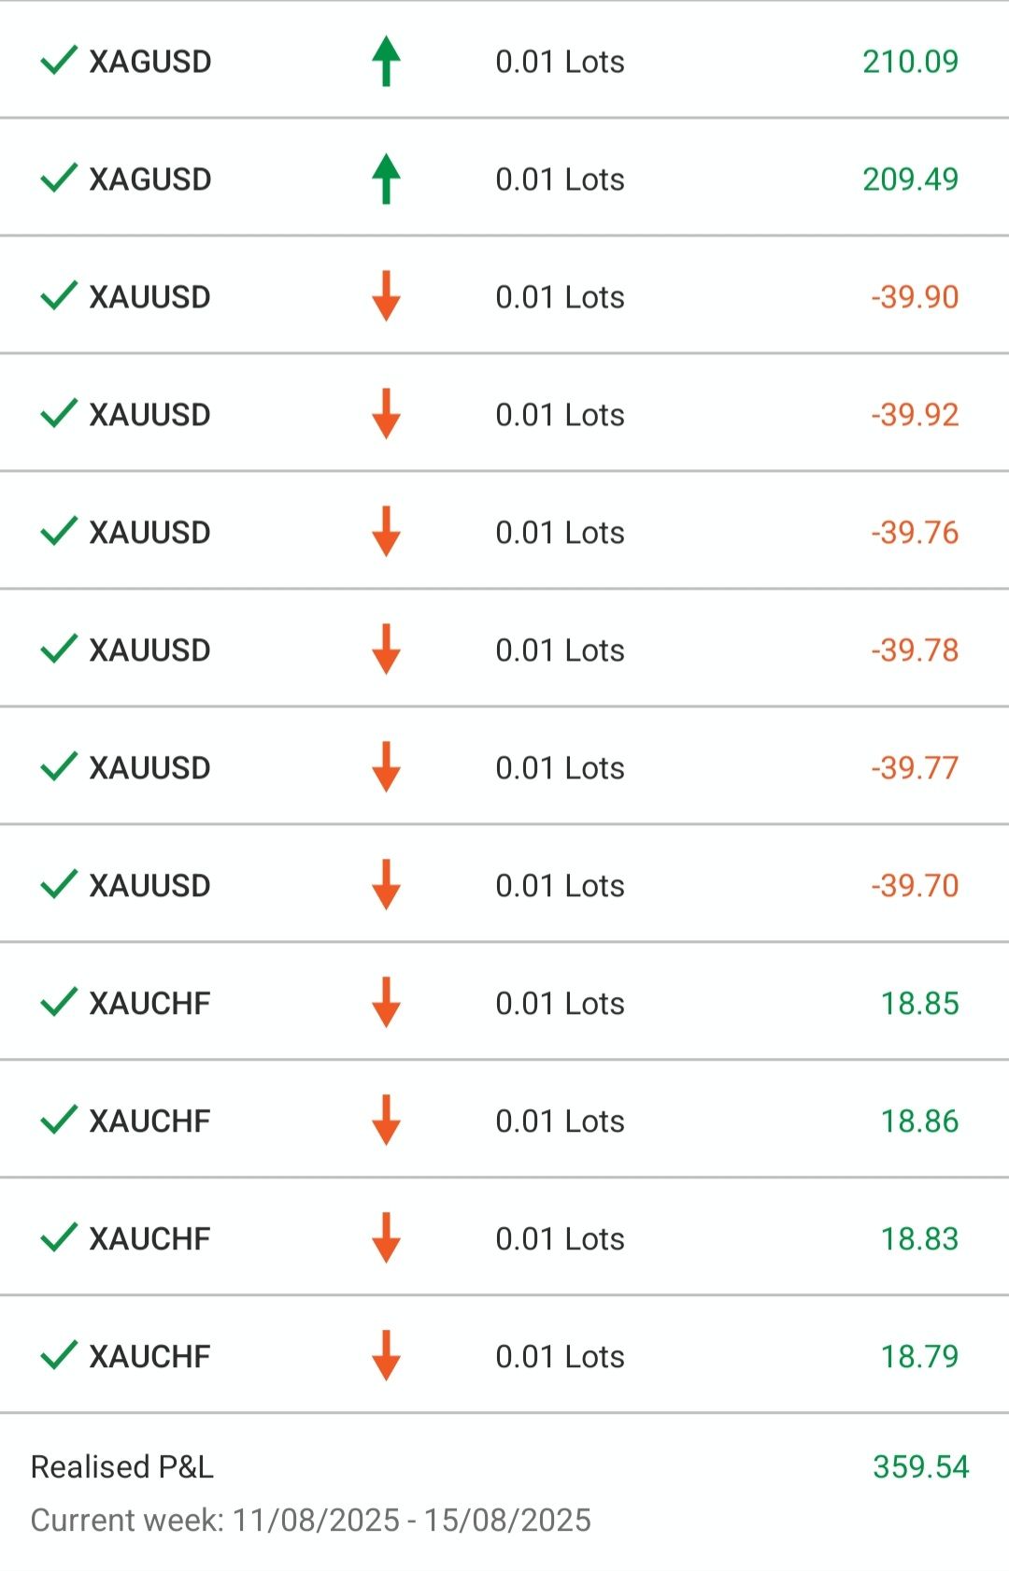
Task: Click the red down arrow in the -39.70 row
Action: 386,885
